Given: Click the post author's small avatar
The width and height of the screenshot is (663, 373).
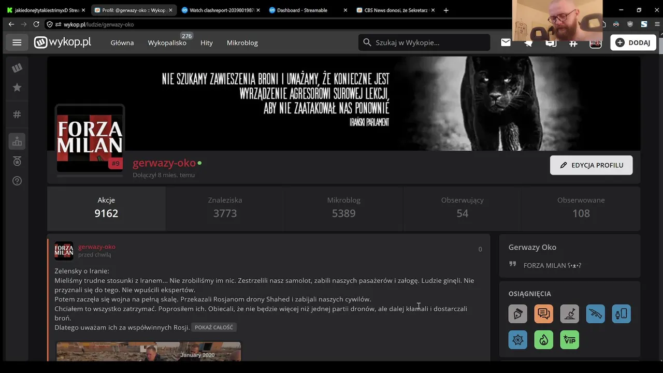Looking at the screenshot, I should [x=64, y=251].
